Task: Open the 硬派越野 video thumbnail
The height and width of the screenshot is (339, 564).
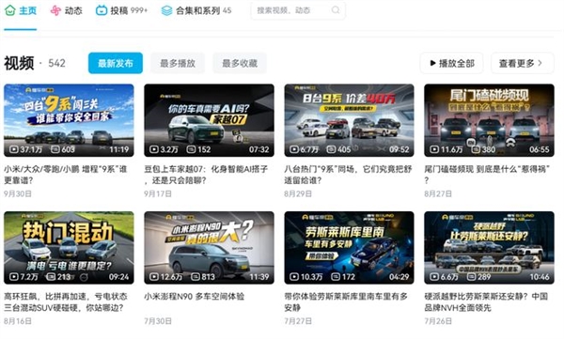Action: tap(489, 248)
